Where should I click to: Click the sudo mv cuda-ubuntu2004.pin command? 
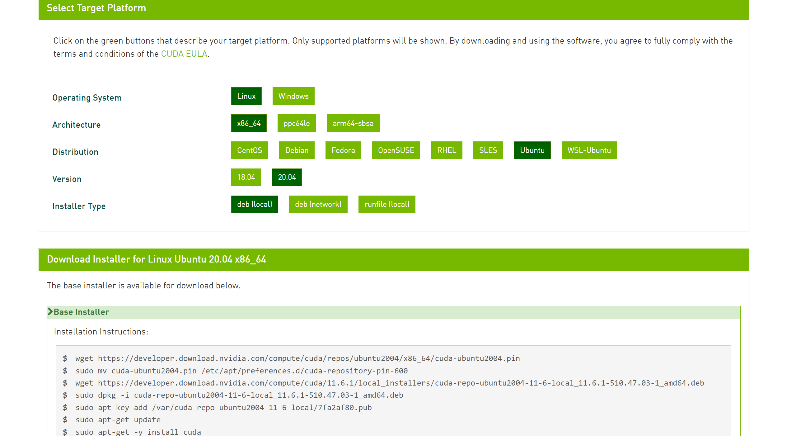click(241, 371)
